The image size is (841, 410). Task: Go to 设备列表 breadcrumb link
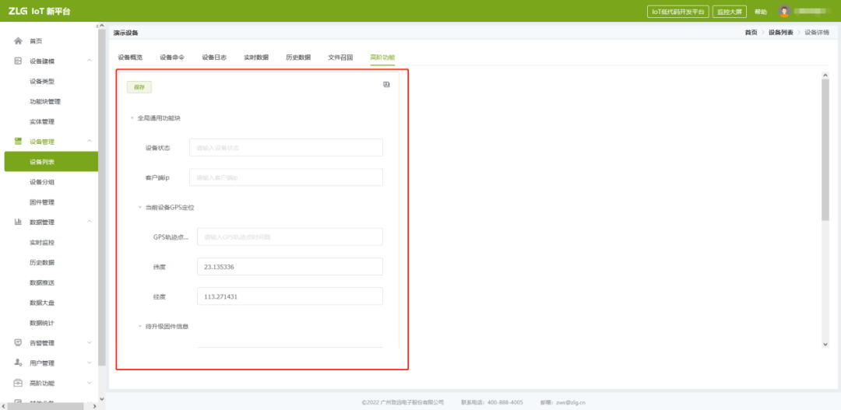(780, 33)
